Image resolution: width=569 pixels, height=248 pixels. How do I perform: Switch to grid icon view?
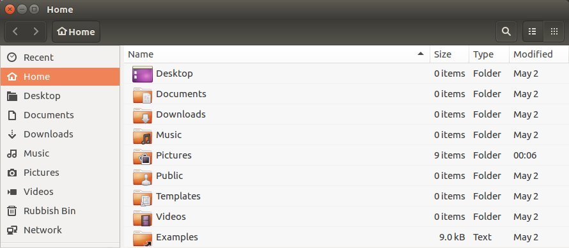point(554,31)
